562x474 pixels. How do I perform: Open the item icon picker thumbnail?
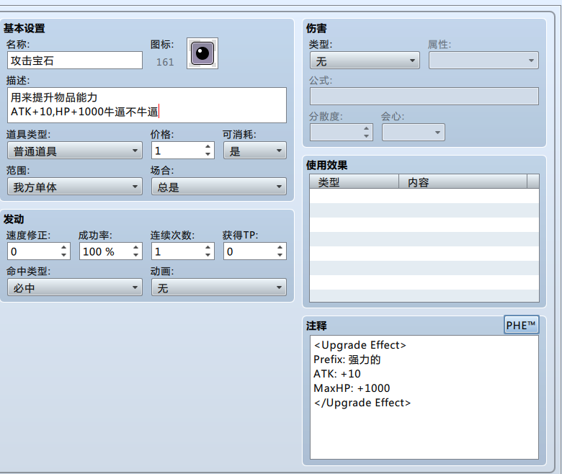point(202,53)
